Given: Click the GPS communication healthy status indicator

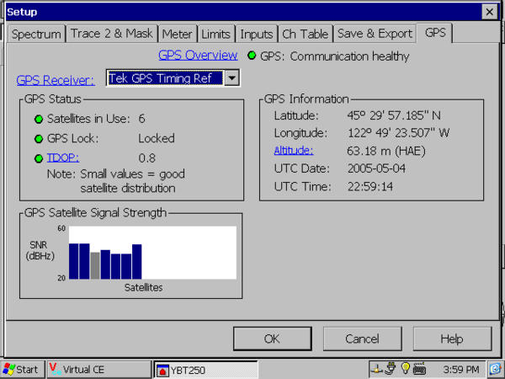Looking at the screenshot, I should tap(252, 56).
